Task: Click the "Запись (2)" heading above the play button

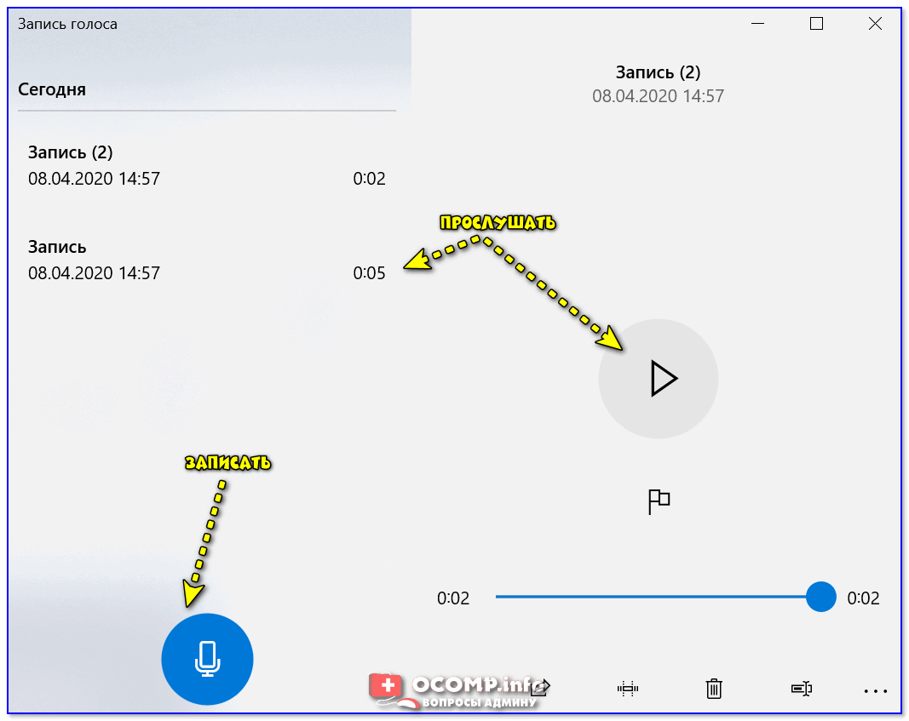Action: coord(658,72)
